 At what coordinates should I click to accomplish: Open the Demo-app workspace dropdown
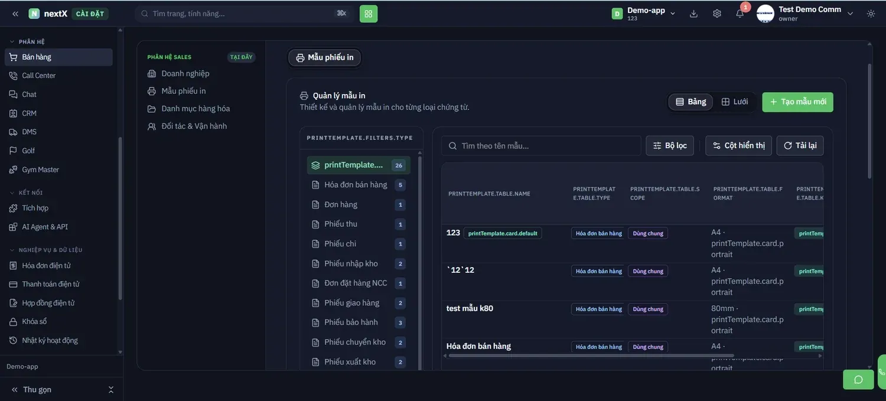pos(644,14)
